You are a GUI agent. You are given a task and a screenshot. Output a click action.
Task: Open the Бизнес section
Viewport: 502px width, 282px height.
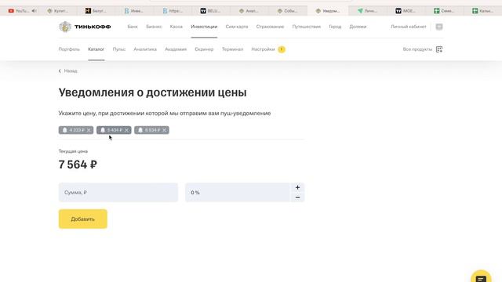coord(154,27)
